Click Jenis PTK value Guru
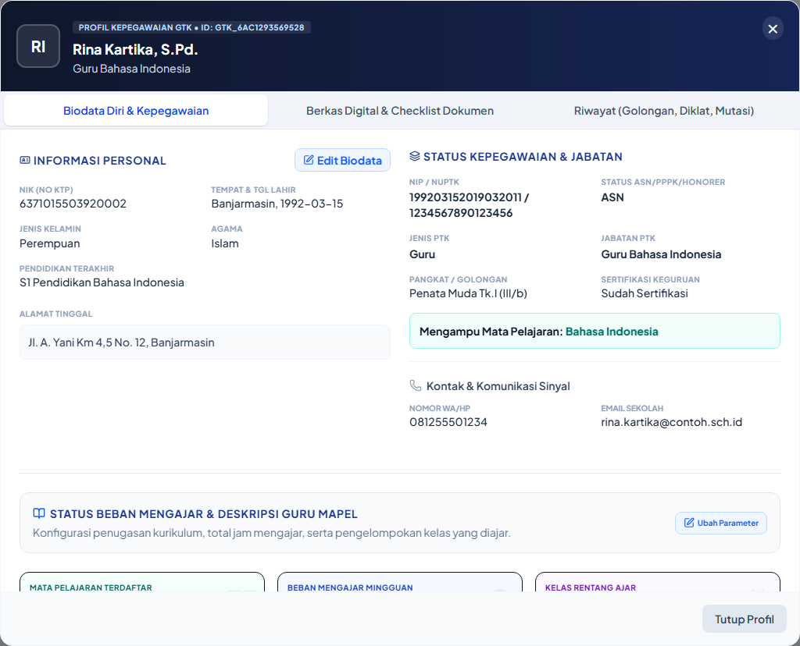This screenshot has width=800, height=646. (422, 254)
